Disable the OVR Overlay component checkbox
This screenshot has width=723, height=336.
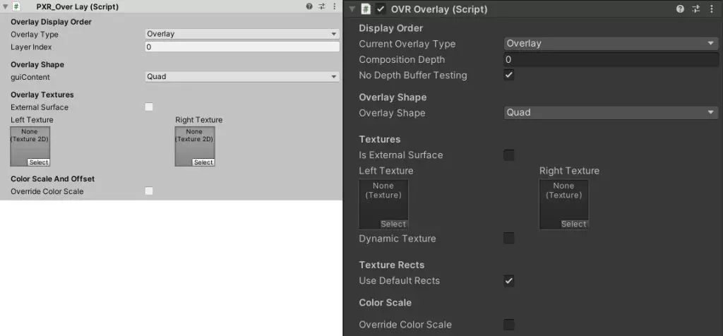point(381,8)
